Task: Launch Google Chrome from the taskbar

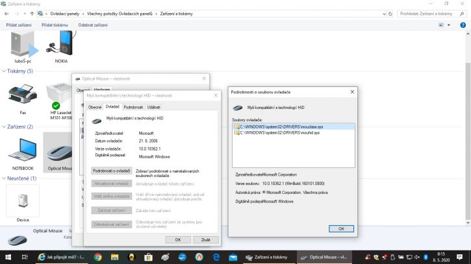Action: [x=97, y=257]
